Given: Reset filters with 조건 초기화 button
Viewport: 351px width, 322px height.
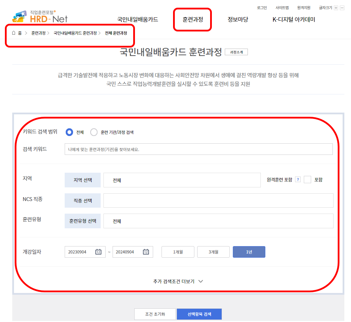Looking at the screenshot, I should pyautogui.click(x=155, y=314).
